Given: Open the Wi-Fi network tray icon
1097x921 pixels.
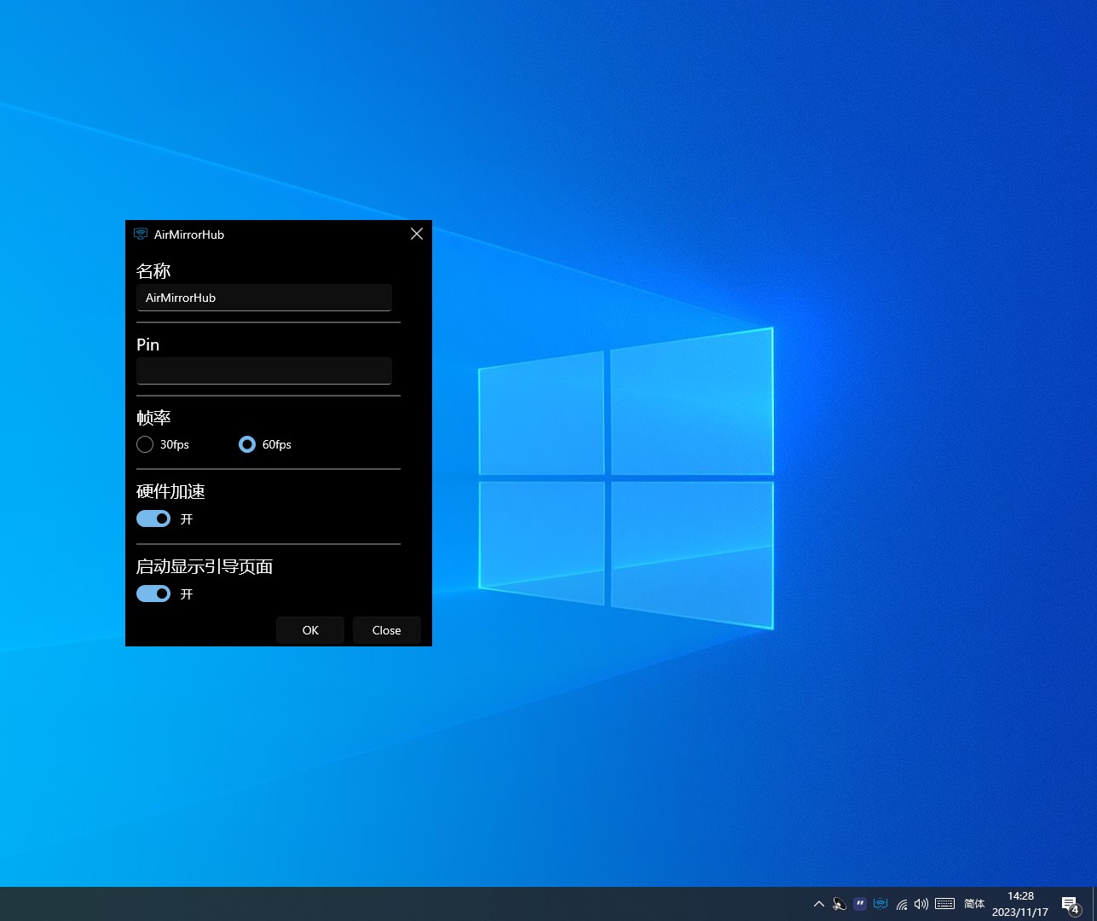Looking at the screenshot, I should tap(902, 904).
